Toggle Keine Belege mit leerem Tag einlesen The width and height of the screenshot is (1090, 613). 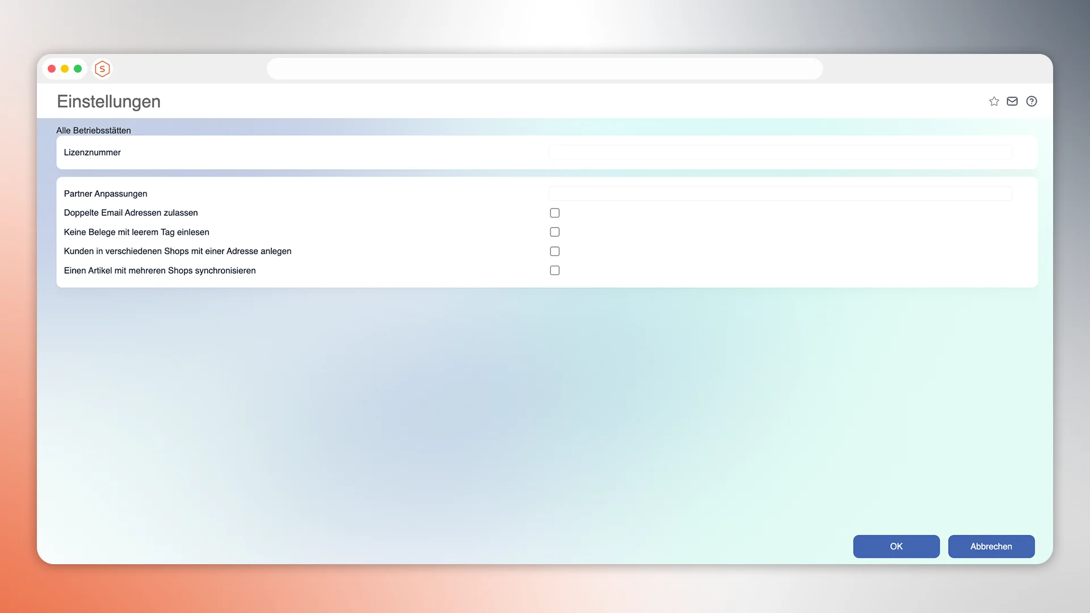point(555,232)
